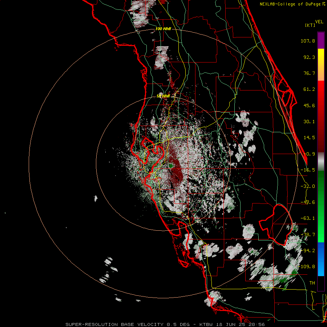
Task: Click the 107.8 velocity scale value
Action: pos(308,41)
